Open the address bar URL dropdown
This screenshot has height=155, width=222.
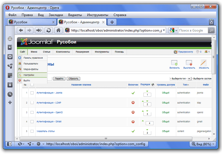tap(164, 30)
